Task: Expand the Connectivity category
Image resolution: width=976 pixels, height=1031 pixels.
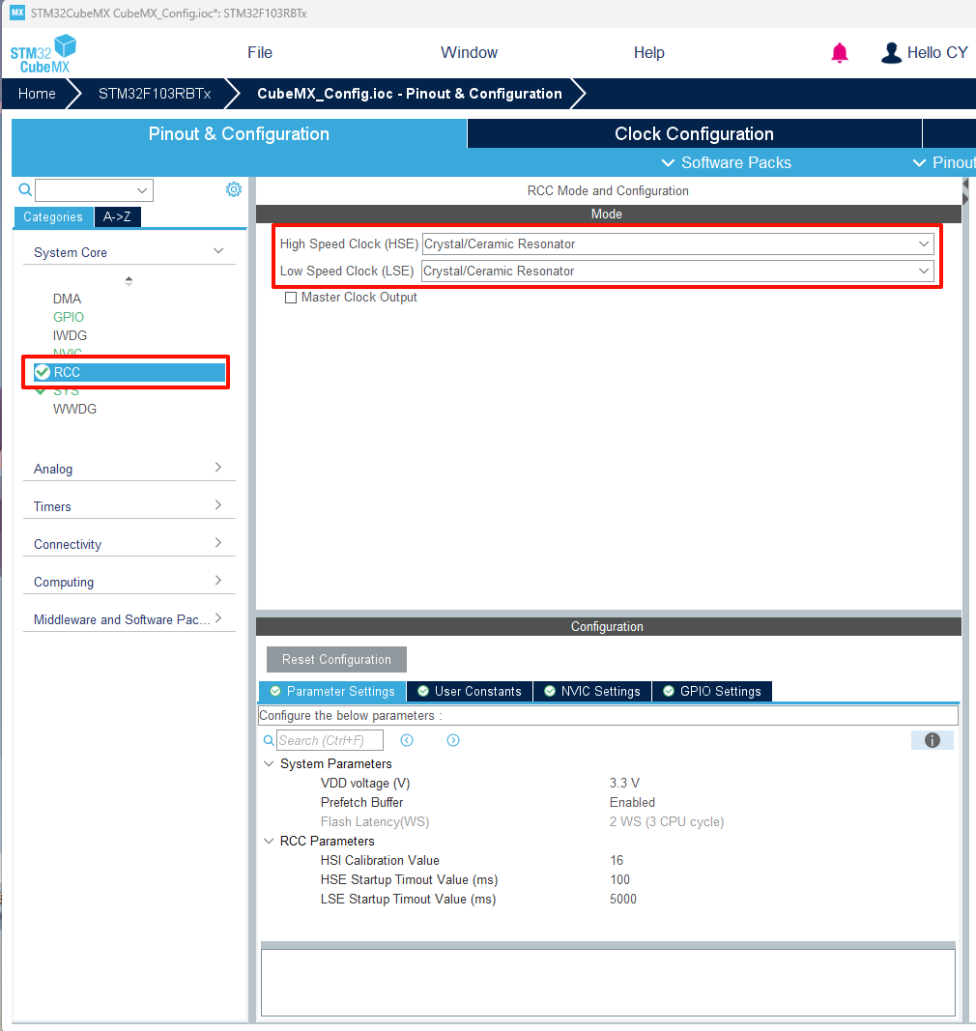Action: [218, 544]
